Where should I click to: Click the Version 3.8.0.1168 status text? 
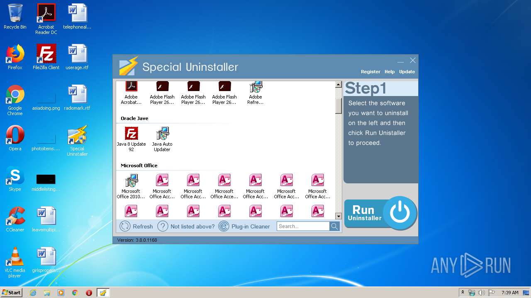pyautogui.click(x=137, y=240)
